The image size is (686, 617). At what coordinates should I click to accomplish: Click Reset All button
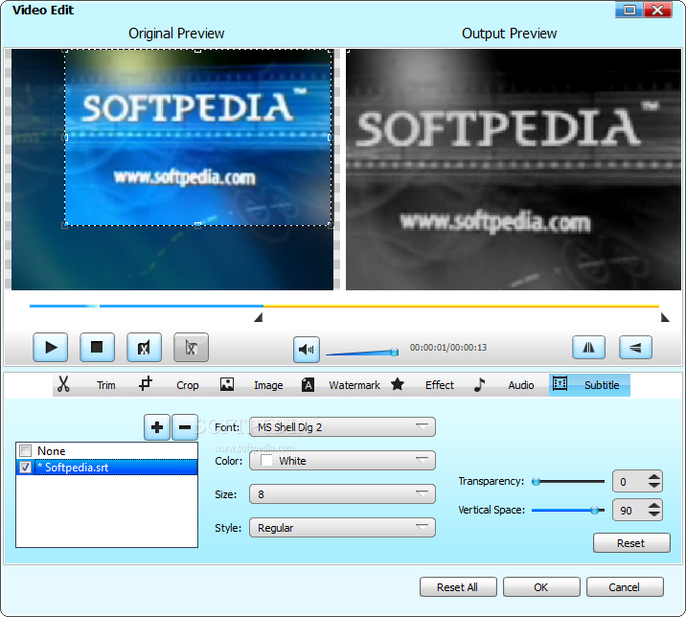[x=458, y=587]
